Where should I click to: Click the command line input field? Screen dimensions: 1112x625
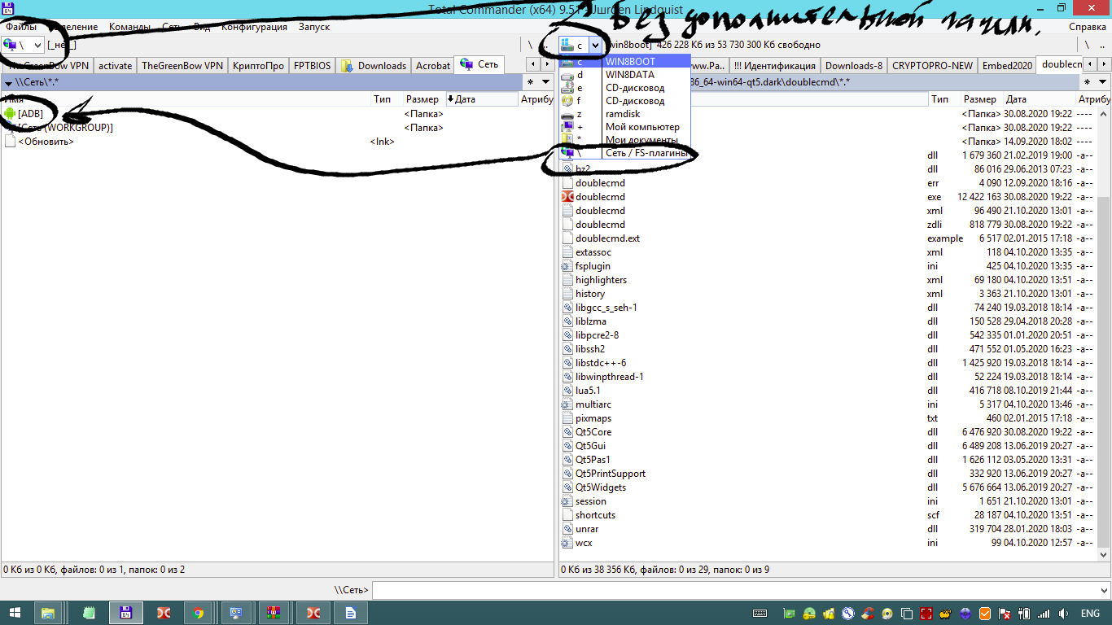[733, 590]
